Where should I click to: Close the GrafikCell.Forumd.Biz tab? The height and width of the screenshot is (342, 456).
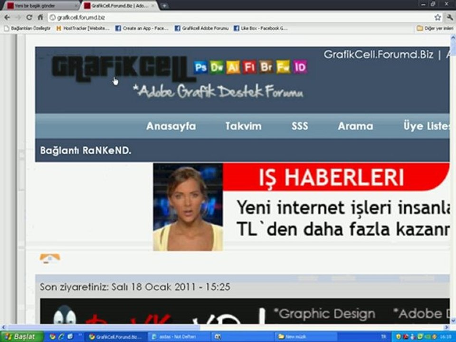[153, 6]
